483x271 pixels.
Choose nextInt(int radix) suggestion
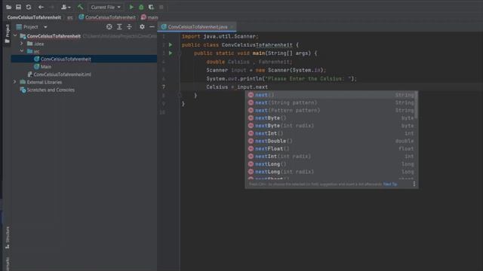331,157
